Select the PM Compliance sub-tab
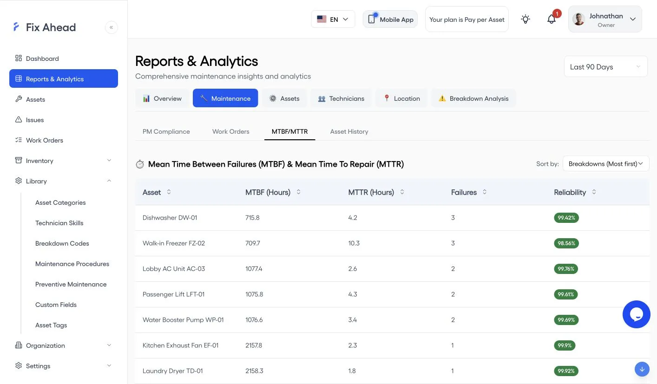Image resolution: width=657 pixels, height=384 pixels. point(166,131)
